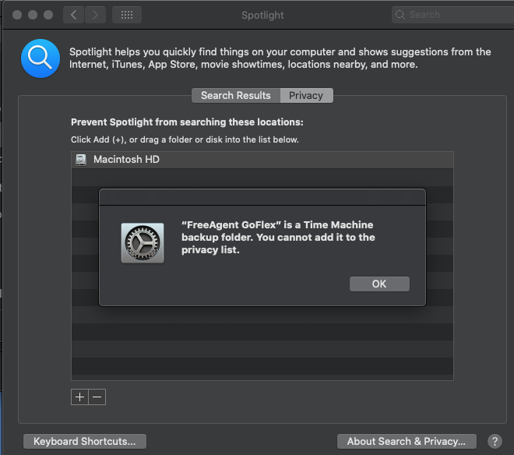514x455 pixels.
Task: Open About Search & Privacy info
Action: [407, 441]
